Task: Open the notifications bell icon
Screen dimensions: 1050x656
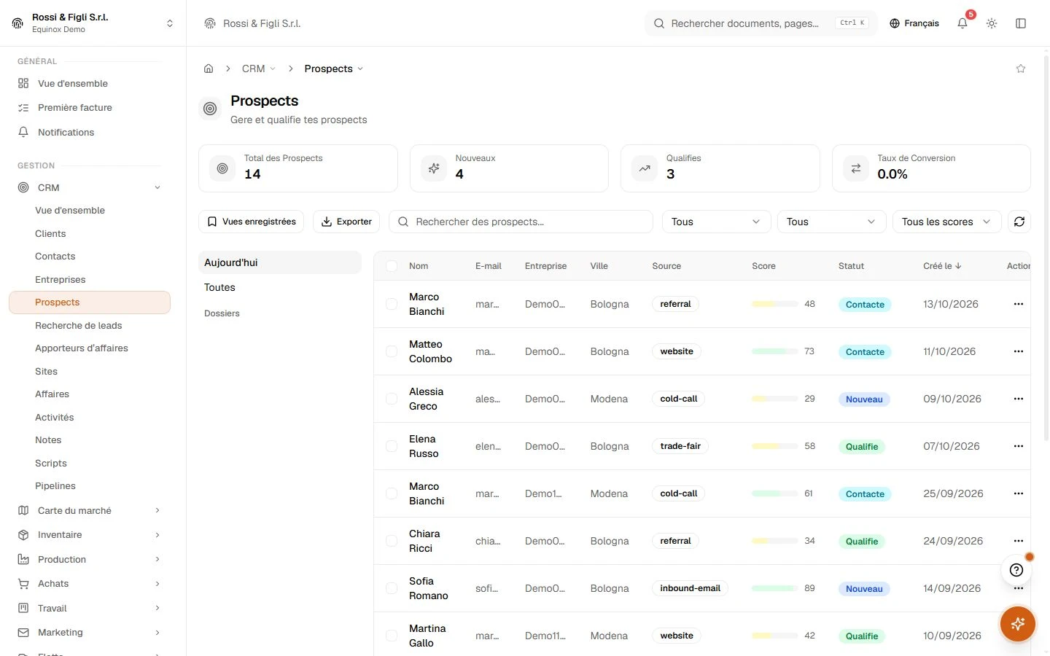Action: click(x=962, y=23)
